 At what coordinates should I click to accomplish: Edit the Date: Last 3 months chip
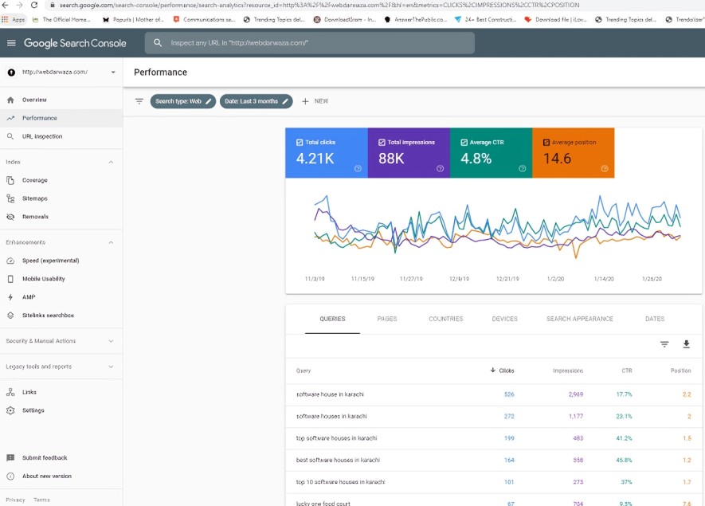256,101
